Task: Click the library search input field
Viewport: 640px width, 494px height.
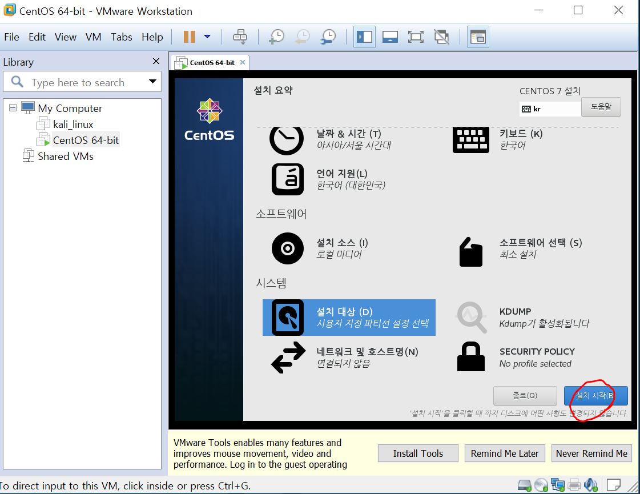Action: coord(82,82)
